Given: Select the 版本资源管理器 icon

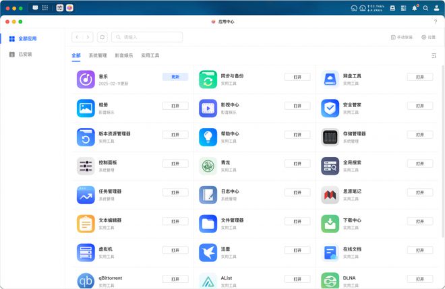Looking at the screenshot, I should pyautogui.click(x=86, y=137).
